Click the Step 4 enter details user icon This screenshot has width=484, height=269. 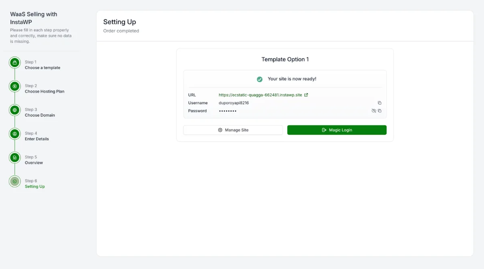click(x=15, y=134)
